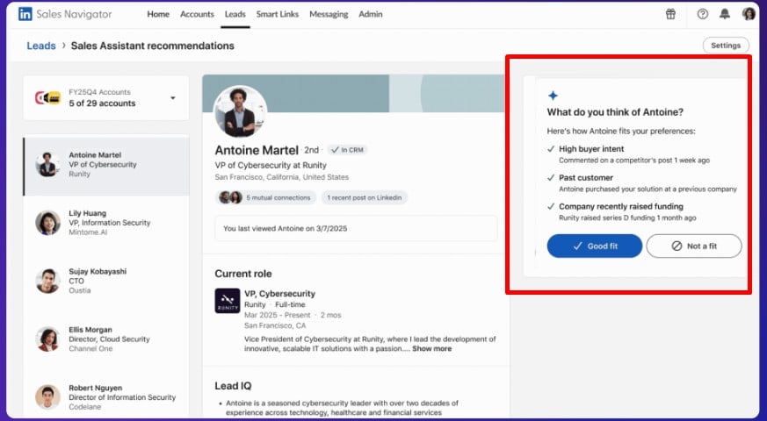Click the 'VP, Cybersecurity' current role title
767x421 pixels.
click(279, 294)
